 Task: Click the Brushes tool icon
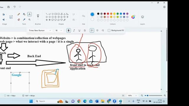[38, 16]
